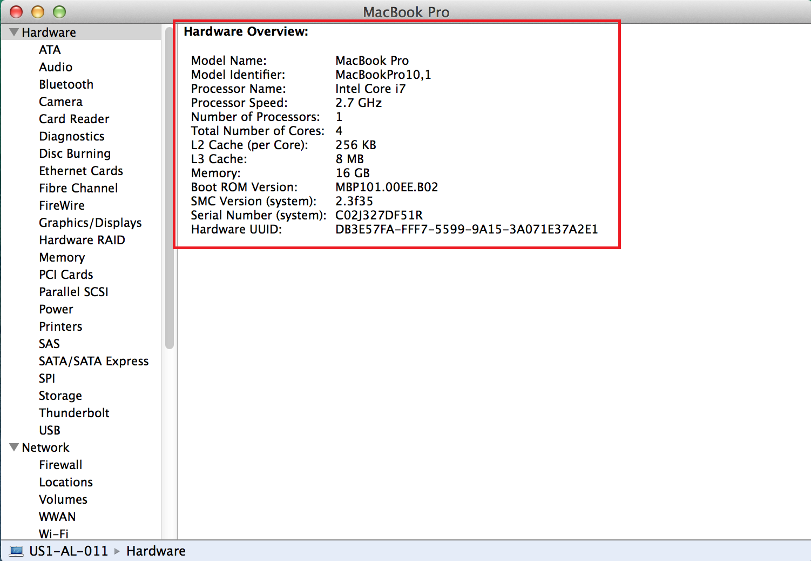Image resolution: width=811 pixels, height=561 pixels.
Task: Click US1-AL-011 in the path bar
Action: coord(69,551)
